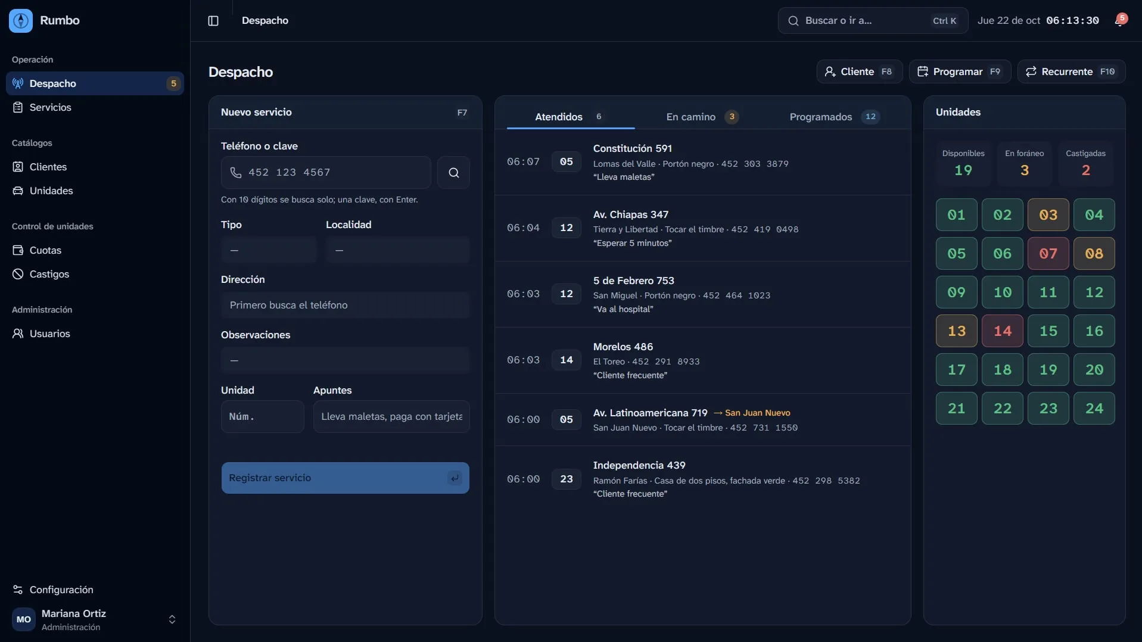Open the Localidad dropdown
1142x642 pixels.
[x=397, y=250]
